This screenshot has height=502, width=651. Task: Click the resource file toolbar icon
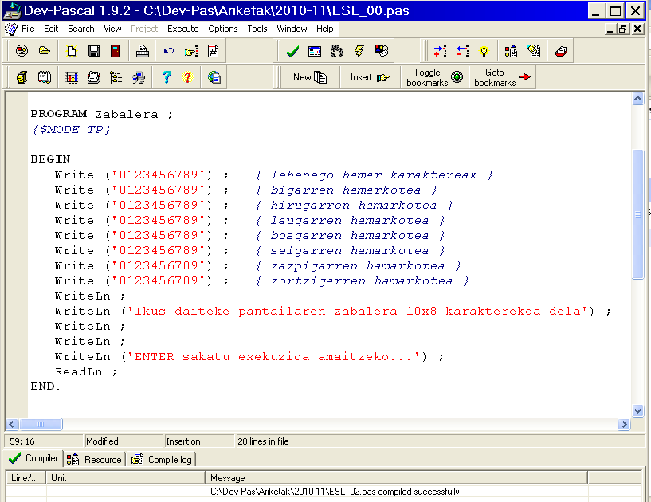point(511,51)
